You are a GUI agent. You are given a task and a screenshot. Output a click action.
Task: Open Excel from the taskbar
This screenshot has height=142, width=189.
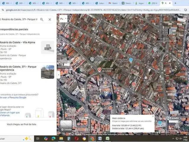107,139
